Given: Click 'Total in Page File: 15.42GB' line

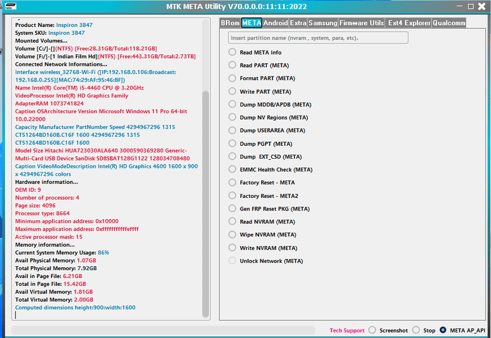Looking at the screenshot, I should tap(50, 284).
